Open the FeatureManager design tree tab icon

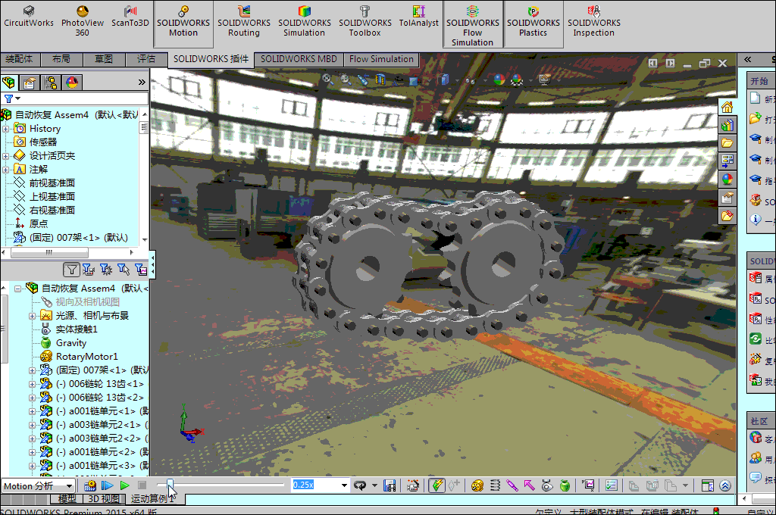click(9, 82)
